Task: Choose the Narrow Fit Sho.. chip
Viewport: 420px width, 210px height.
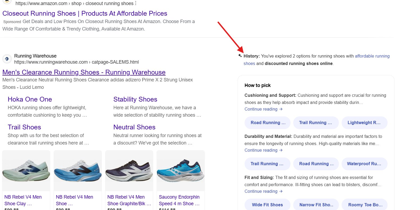Action: point(316,204)
